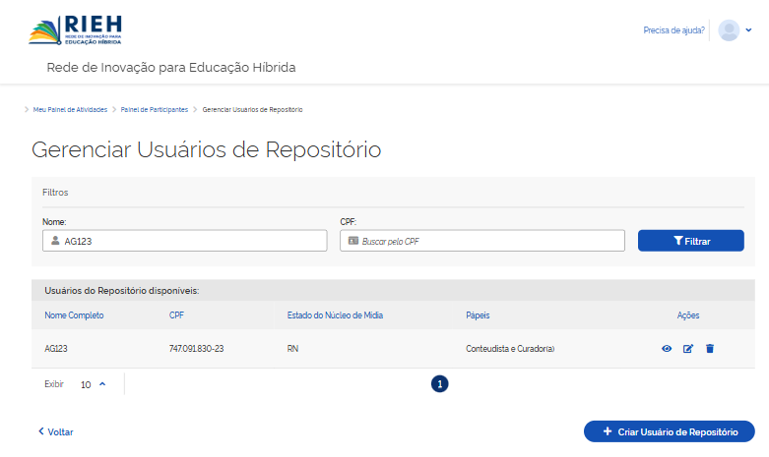Go to page 1 in pagination
The width and height of the screenshot is (769, 457).
439,384
